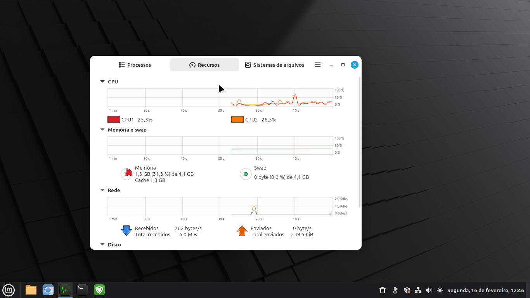Click the System Monitor taskbar icon
The width and height of the screenshot is (530, 298).
65,290
